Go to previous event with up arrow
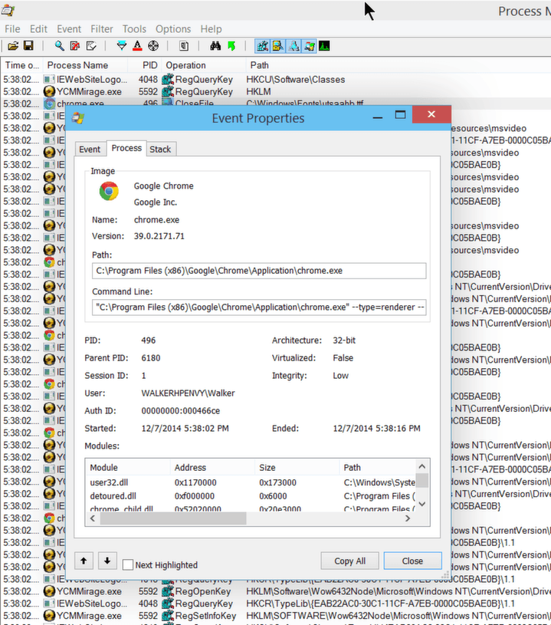Viewport: 551px width, 625px height. (x=84, y=561)
